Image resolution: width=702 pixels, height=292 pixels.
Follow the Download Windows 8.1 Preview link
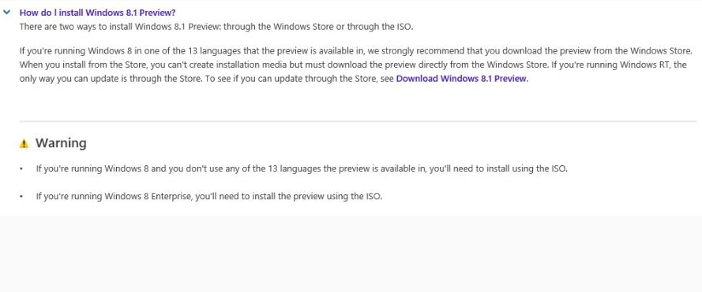[462, 79]
